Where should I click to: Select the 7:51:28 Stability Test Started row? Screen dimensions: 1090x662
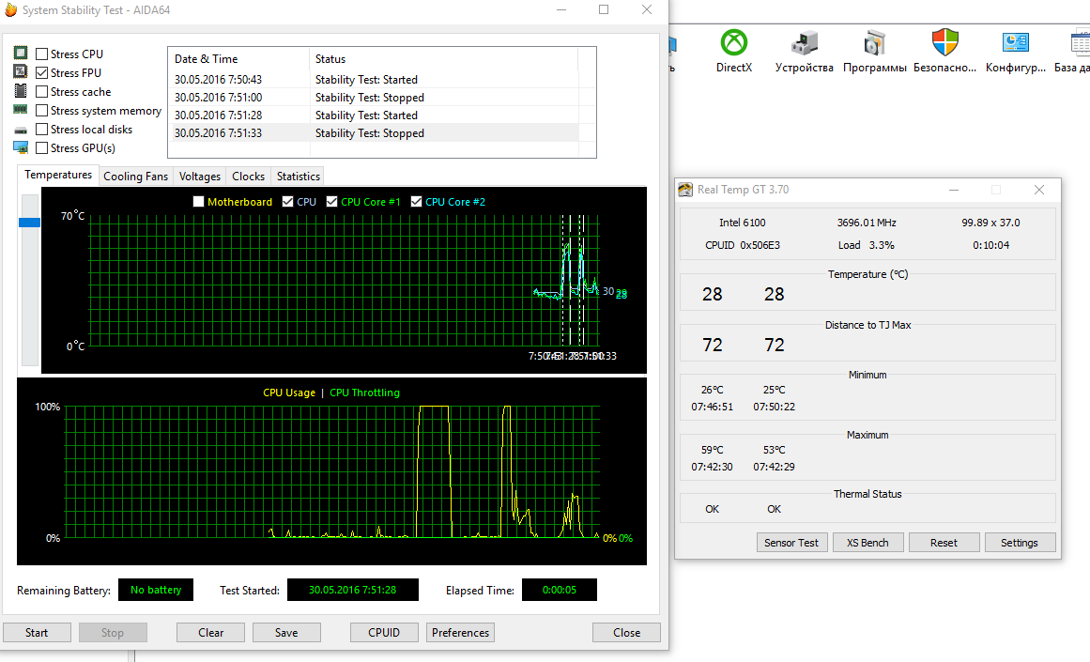coord(375,115)
